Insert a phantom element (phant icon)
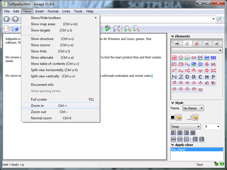Screen dimensions: 227x170 (x=187, y=58)
